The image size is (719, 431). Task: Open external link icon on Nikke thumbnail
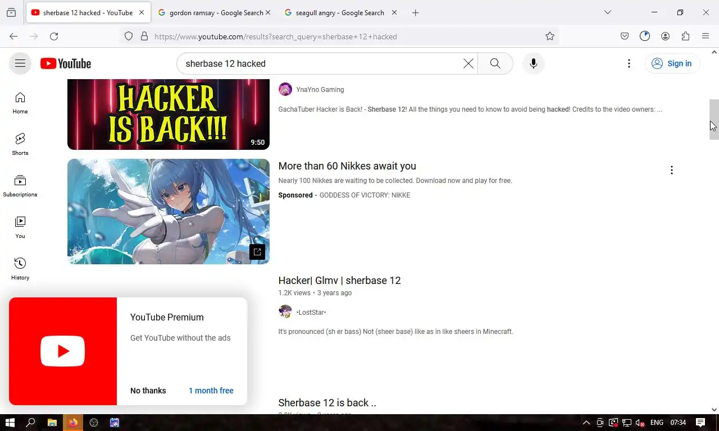[x=257, y=252]
